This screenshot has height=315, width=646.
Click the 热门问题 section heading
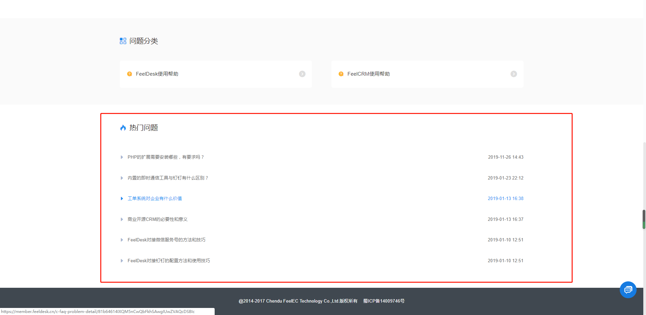pos(144,128)
